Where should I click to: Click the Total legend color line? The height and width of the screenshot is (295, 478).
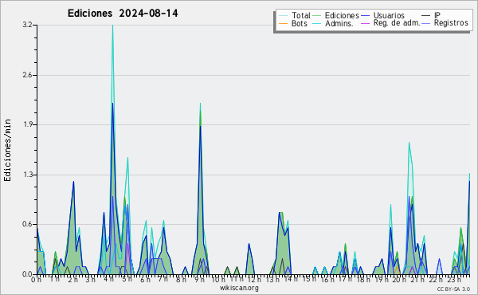pos(283,16)
